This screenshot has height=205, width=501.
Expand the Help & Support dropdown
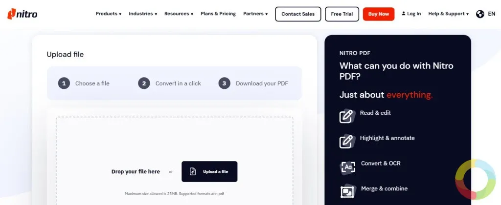coord(448,14)
